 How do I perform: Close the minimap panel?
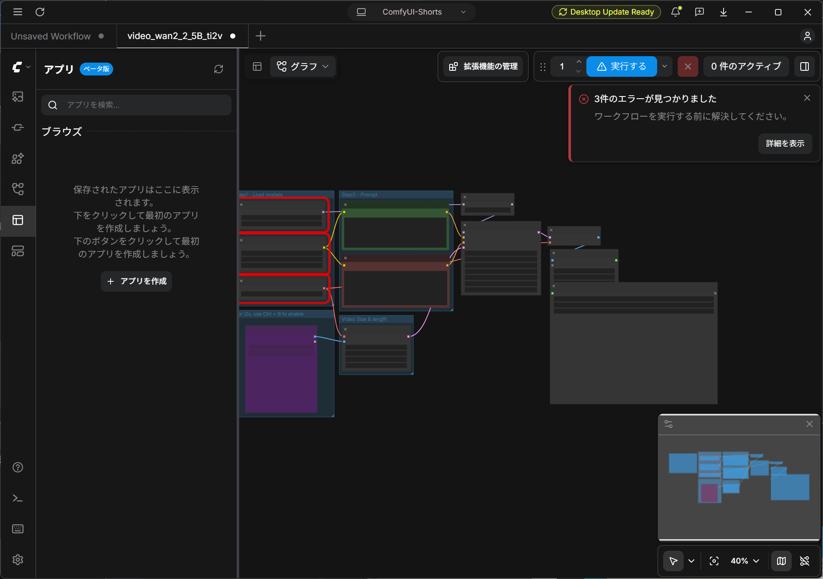[x=809, y=424]
